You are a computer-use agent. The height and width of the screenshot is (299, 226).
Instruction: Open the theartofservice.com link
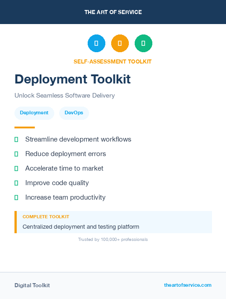tap(188, 285)
